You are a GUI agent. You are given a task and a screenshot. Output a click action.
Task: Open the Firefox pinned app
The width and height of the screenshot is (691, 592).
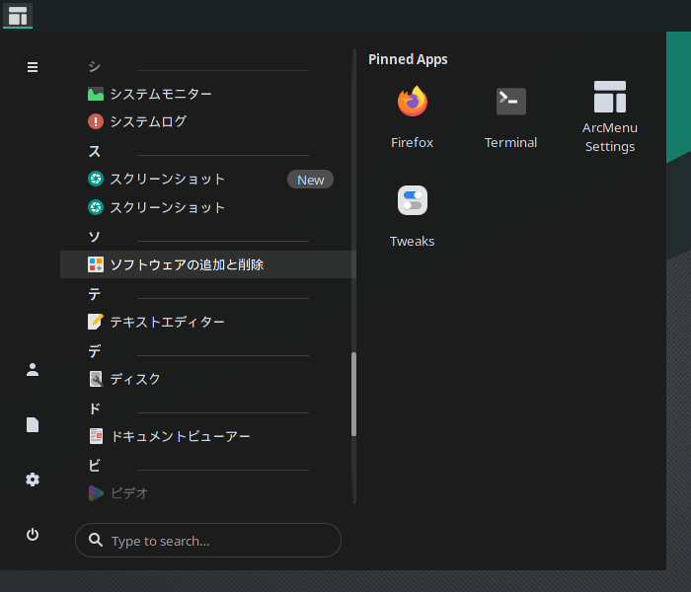(x=412, y=116)
